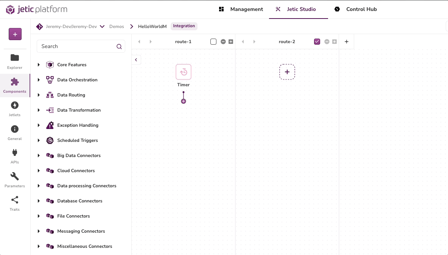Move route-2 right with the arrow

(254, 42)
